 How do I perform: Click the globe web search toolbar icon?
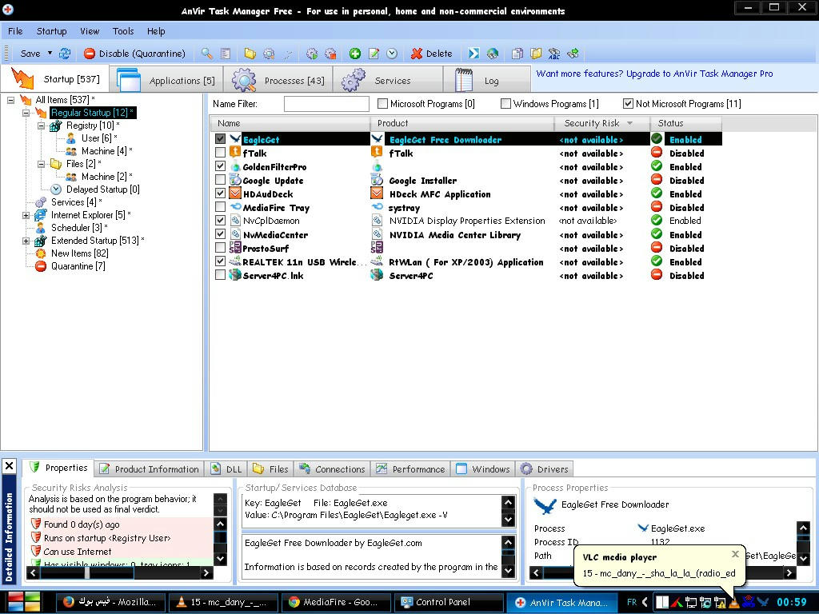pos(492,54)
